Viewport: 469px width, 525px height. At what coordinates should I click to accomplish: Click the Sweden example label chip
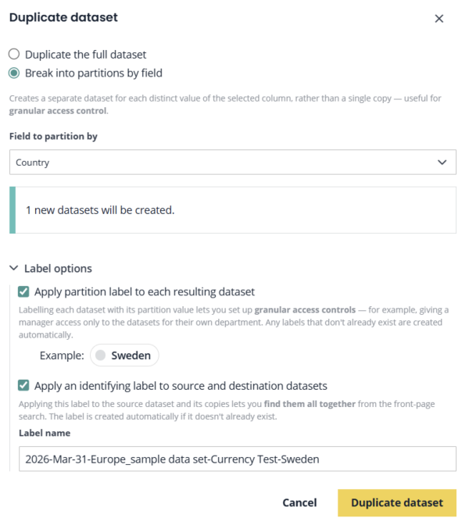[x=124, y=355]
